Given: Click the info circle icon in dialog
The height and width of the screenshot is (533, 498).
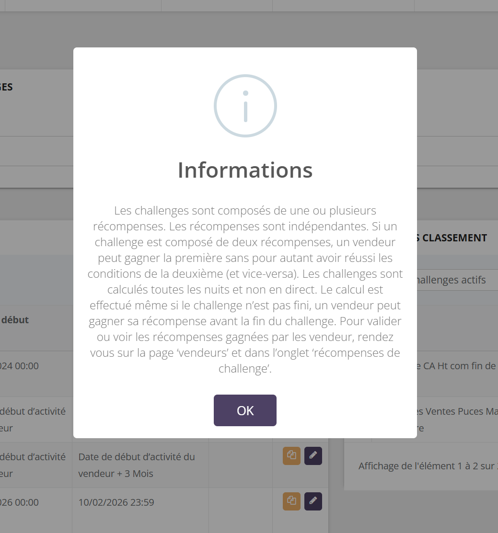Looking at the screenshot, I should (x=245, y=106).
